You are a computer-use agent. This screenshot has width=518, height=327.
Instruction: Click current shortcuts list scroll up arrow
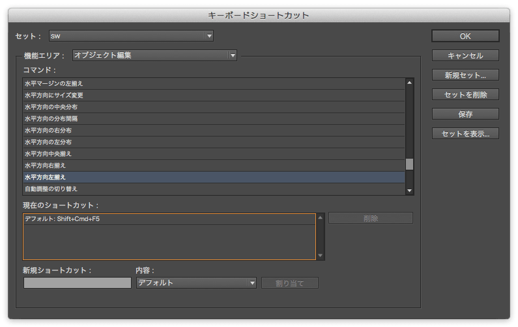[x=320, y=218]
